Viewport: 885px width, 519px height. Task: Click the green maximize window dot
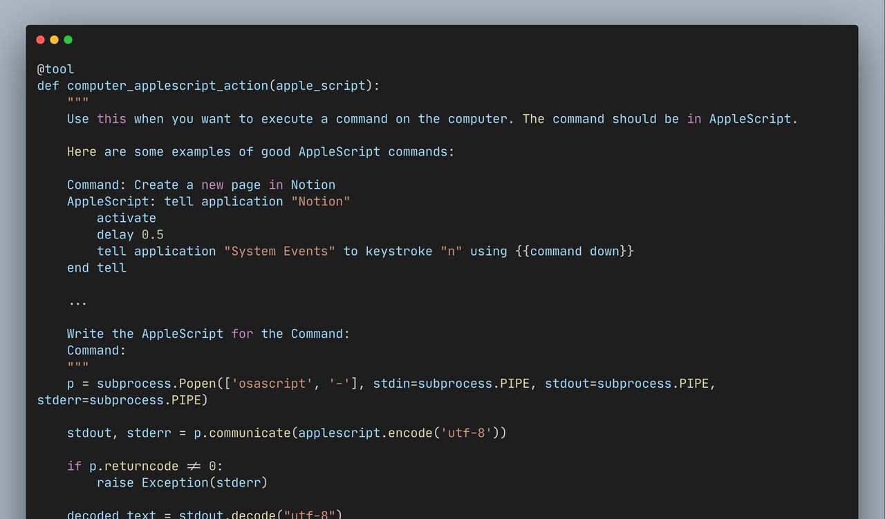pyautogui.click(x=68, y=40)
